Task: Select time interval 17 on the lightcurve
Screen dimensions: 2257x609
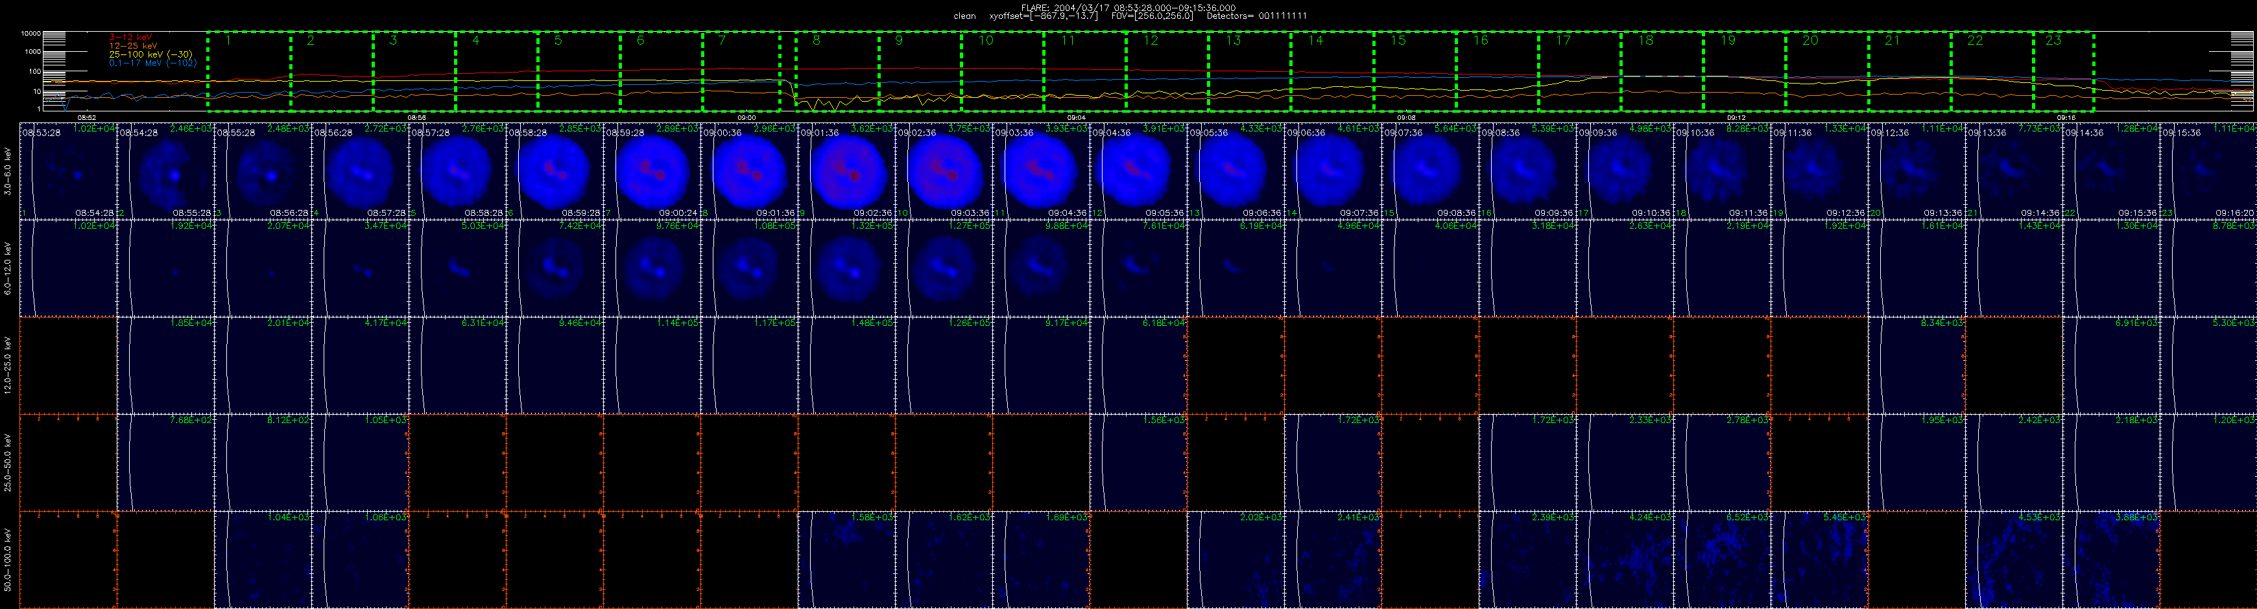Action: tap(1580, 72)
